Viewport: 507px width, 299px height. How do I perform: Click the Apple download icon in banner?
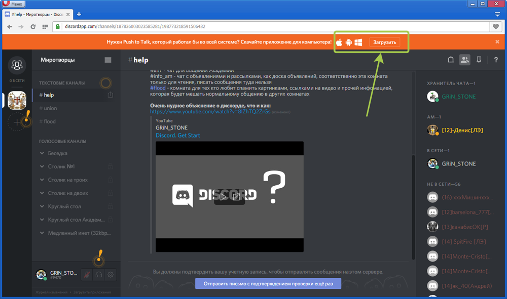point(339,42)
